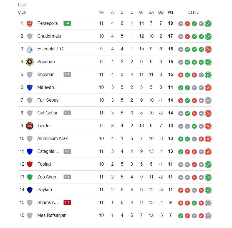Open the Aluminium Arak team link
This screenshot has width=232, height=228.
pyautogui.click(x=52, y=139)
